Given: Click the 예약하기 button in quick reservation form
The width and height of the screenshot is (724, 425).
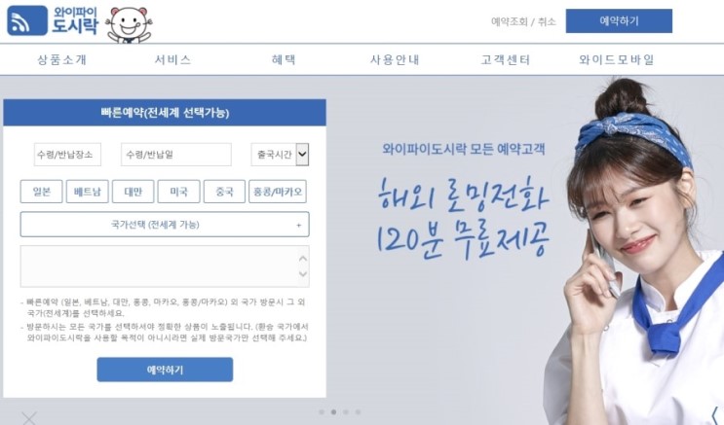Looking at the screenshot, I should coord(165,370).
